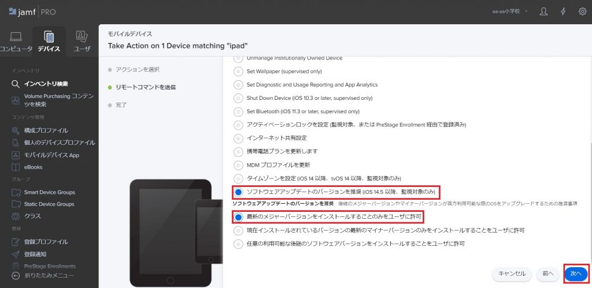Open Volume Purchasing コンテンツを検索
Screen dimensions: 592x288
tap(58, 100)
